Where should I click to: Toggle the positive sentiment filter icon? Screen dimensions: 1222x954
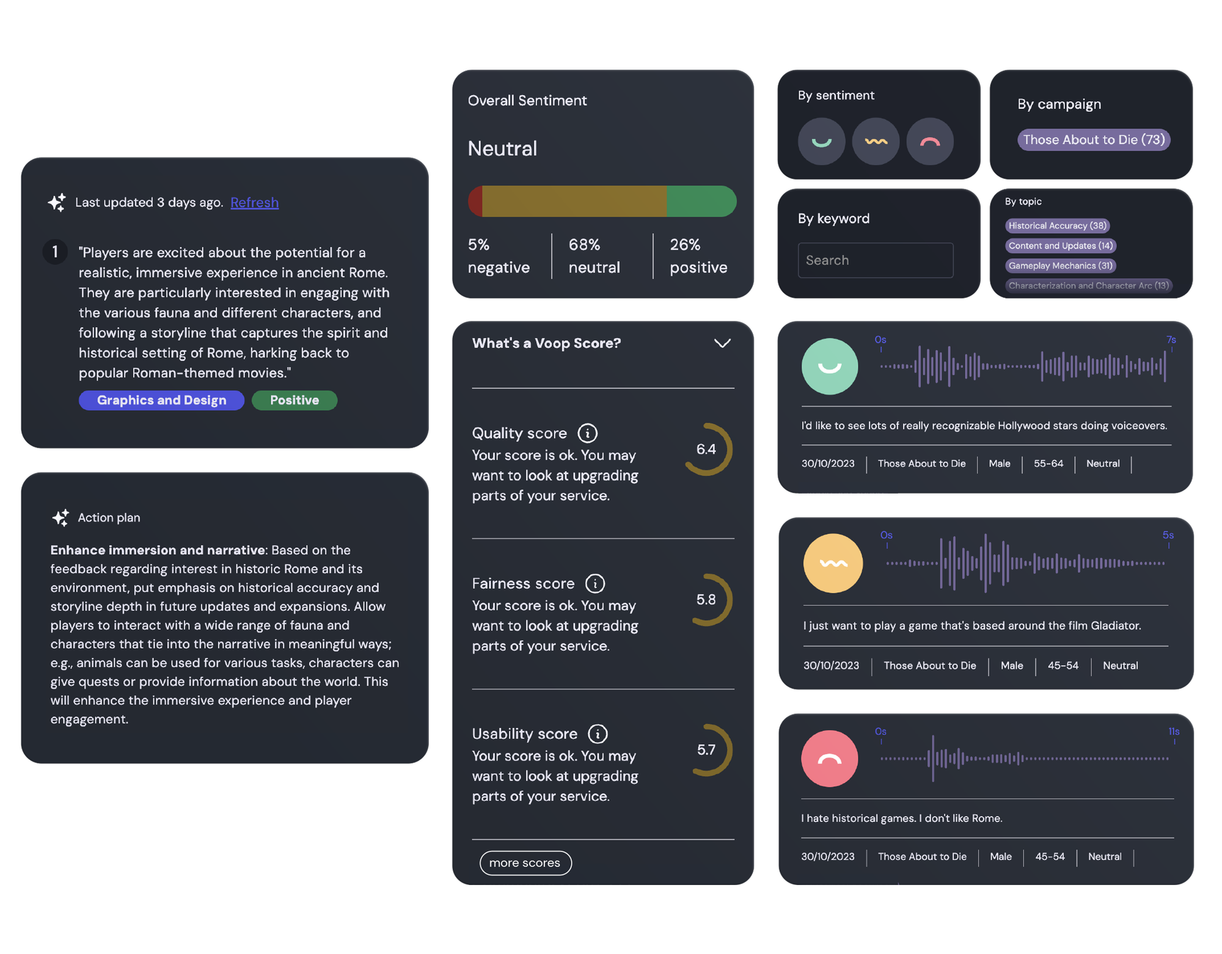click(x=822, y=139)
